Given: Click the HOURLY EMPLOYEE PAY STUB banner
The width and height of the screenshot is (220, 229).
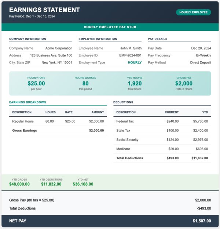Looking at the screenshot, I should point(110,27).
